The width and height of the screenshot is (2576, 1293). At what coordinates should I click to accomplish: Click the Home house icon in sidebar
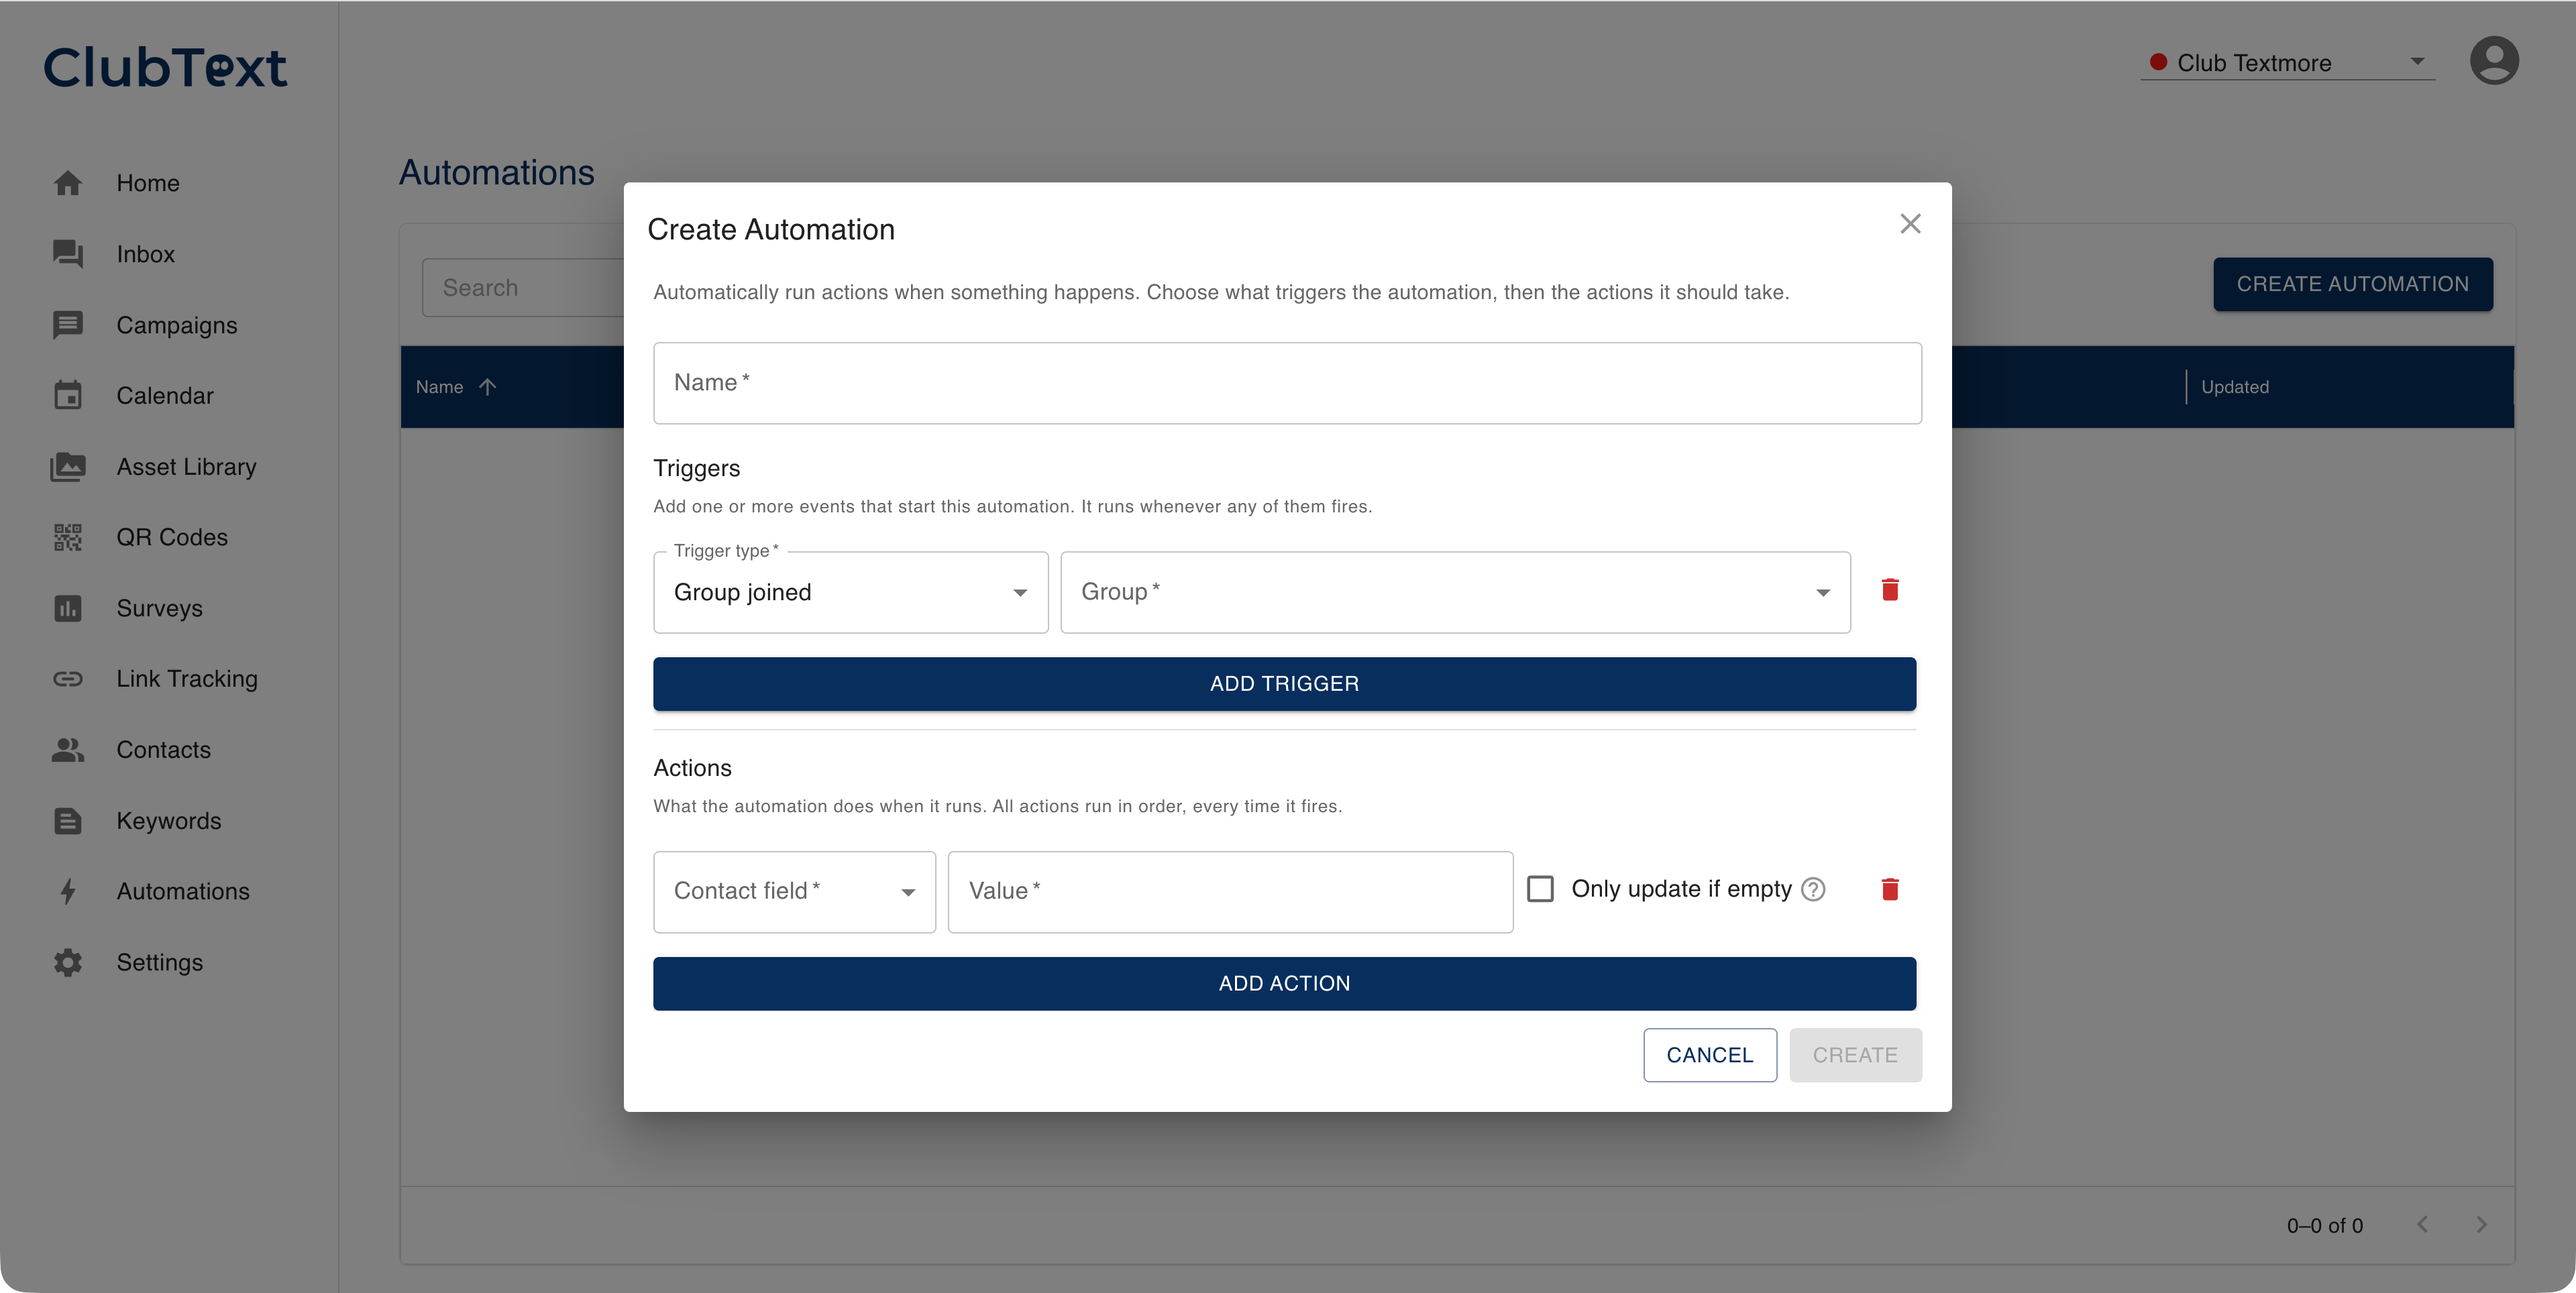[68, 183]
